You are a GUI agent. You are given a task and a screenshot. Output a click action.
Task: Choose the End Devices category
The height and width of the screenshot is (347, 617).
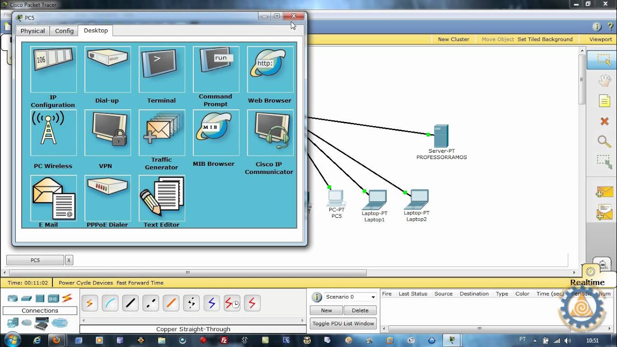pyautogui.click(x=13, y=322)
